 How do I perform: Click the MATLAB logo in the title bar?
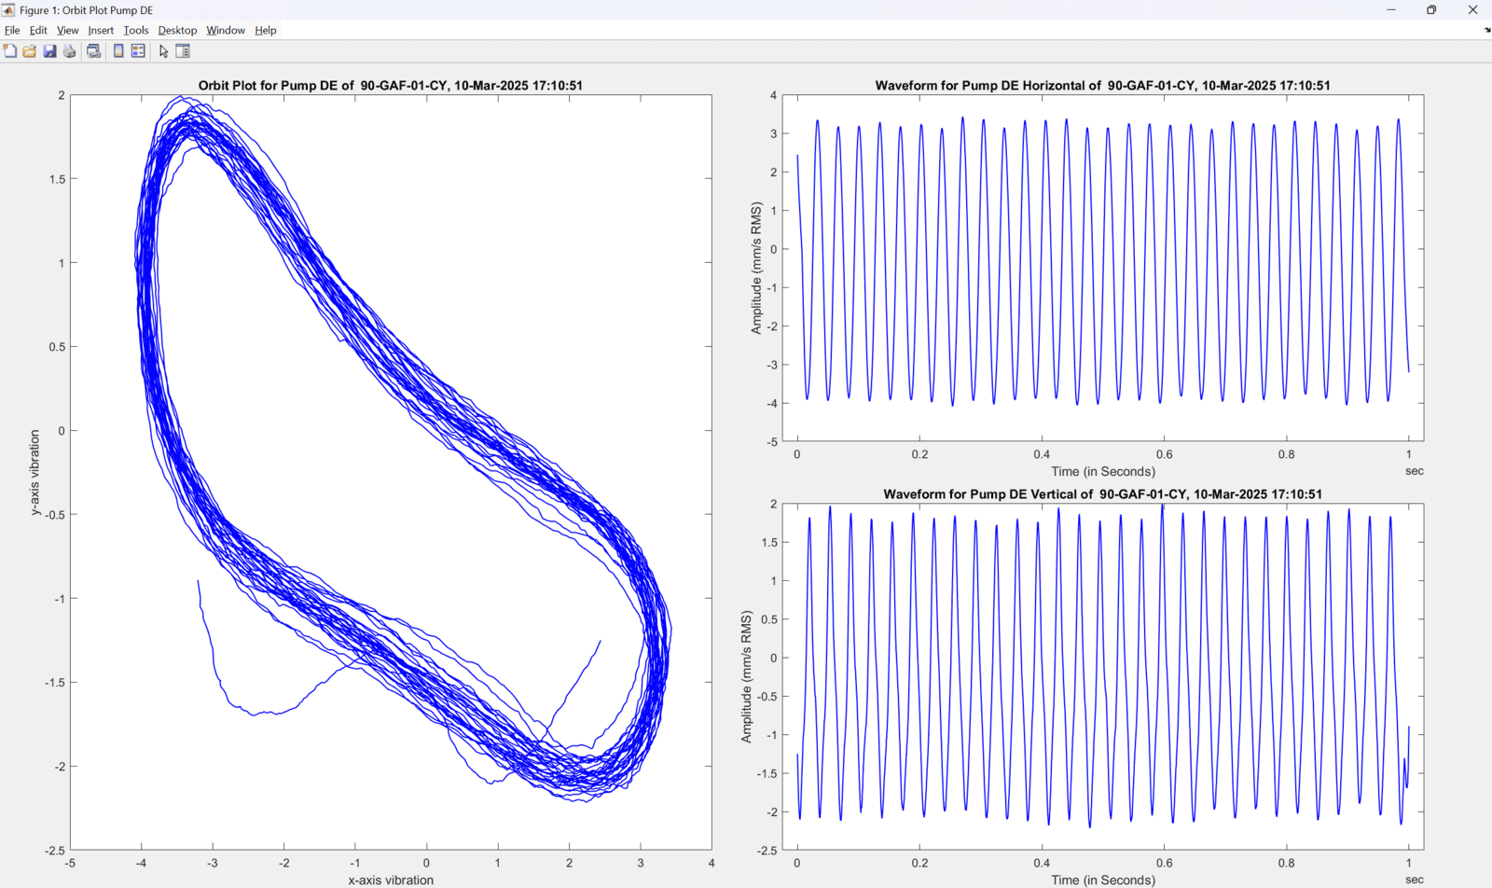click(x=8, y=9)
